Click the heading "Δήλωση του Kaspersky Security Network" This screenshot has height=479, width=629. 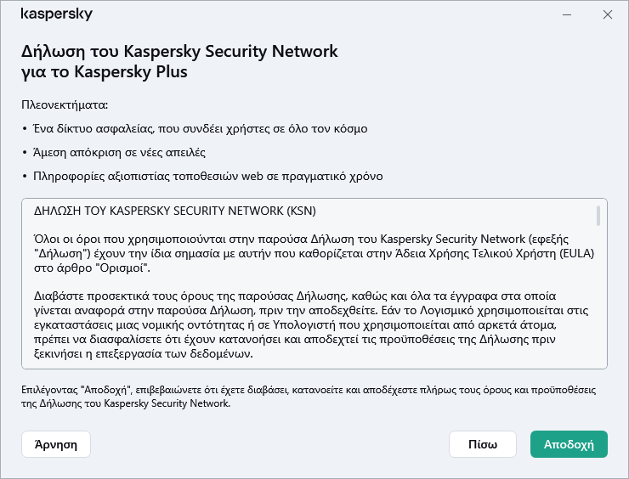point(179,52)
